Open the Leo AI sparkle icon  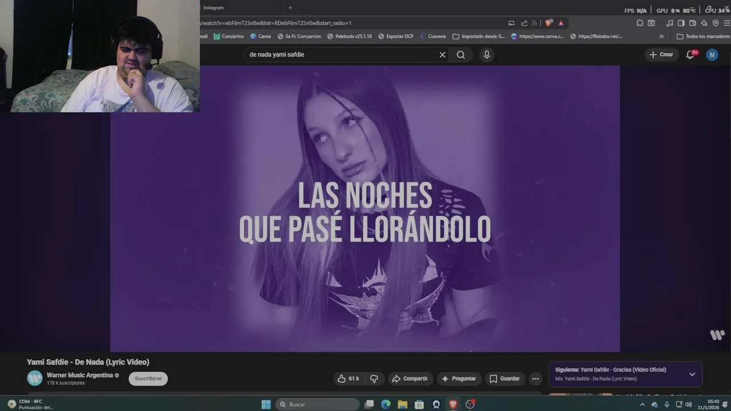[704, 23]
